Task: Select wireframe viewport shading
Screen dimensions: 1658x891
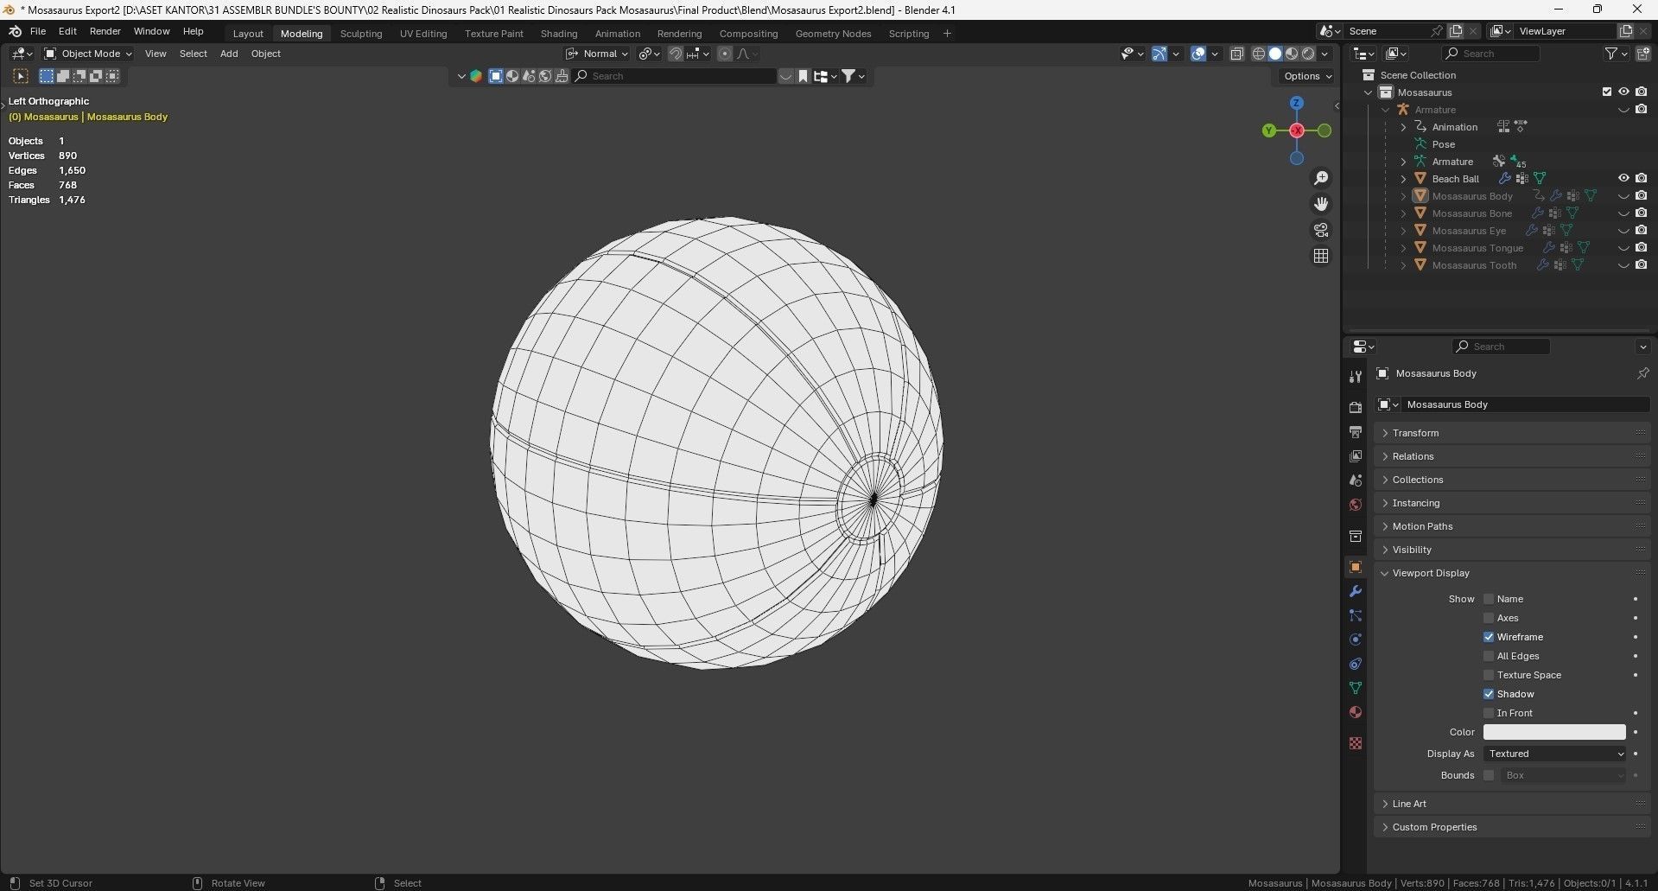Action: (1259, 54)
